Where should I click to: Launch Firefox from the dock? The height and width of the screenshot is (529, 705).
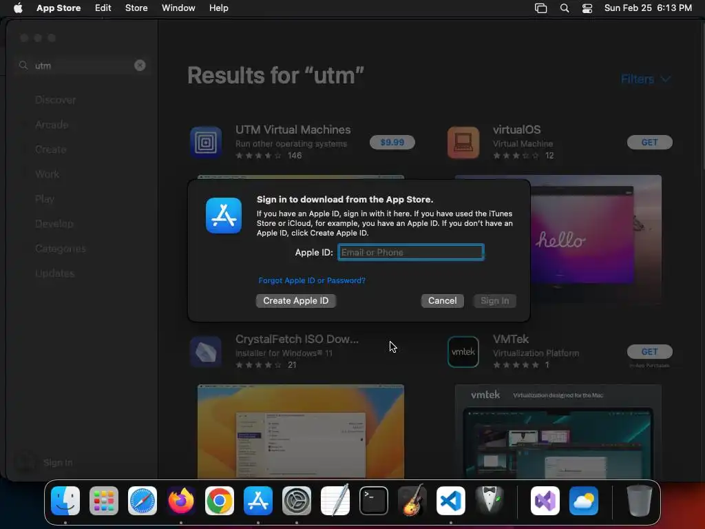(181, 501)
